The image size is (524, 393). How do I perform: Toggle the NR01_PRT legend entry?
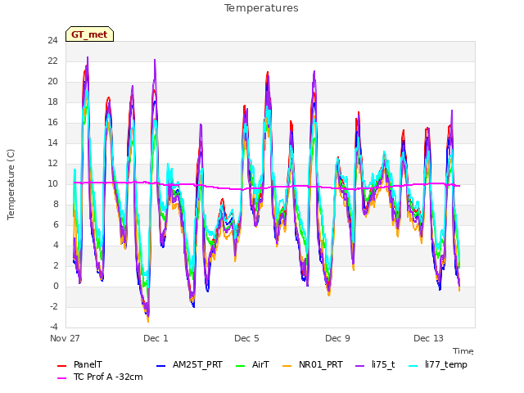[313, 364]
